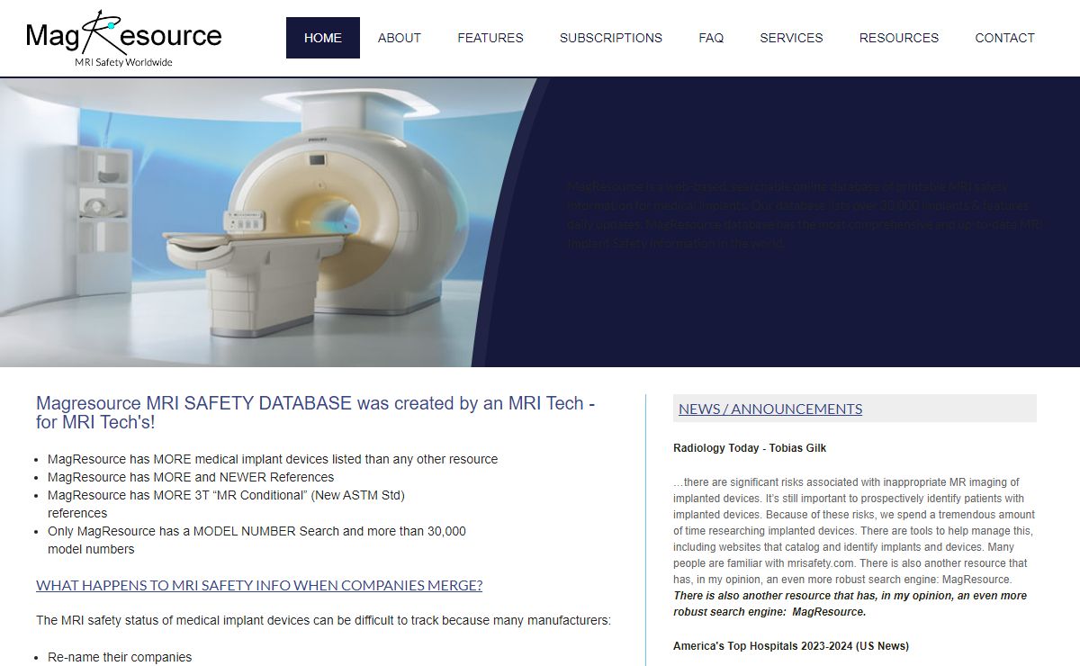The image size is (1080, 666).
Task: Navigate to SUBSCRIPTIONS
Action: coord(611,38)
